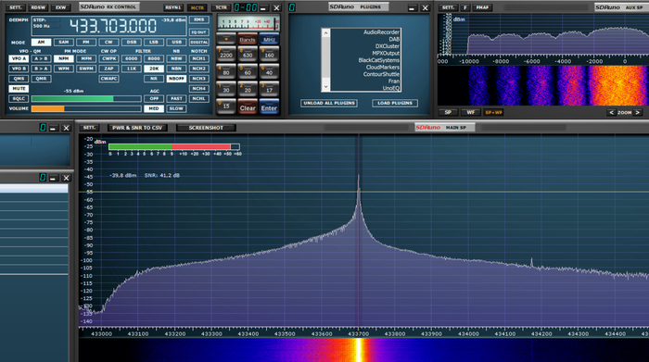
Task: Select USB mode
Action: click(x=176, y=43)
